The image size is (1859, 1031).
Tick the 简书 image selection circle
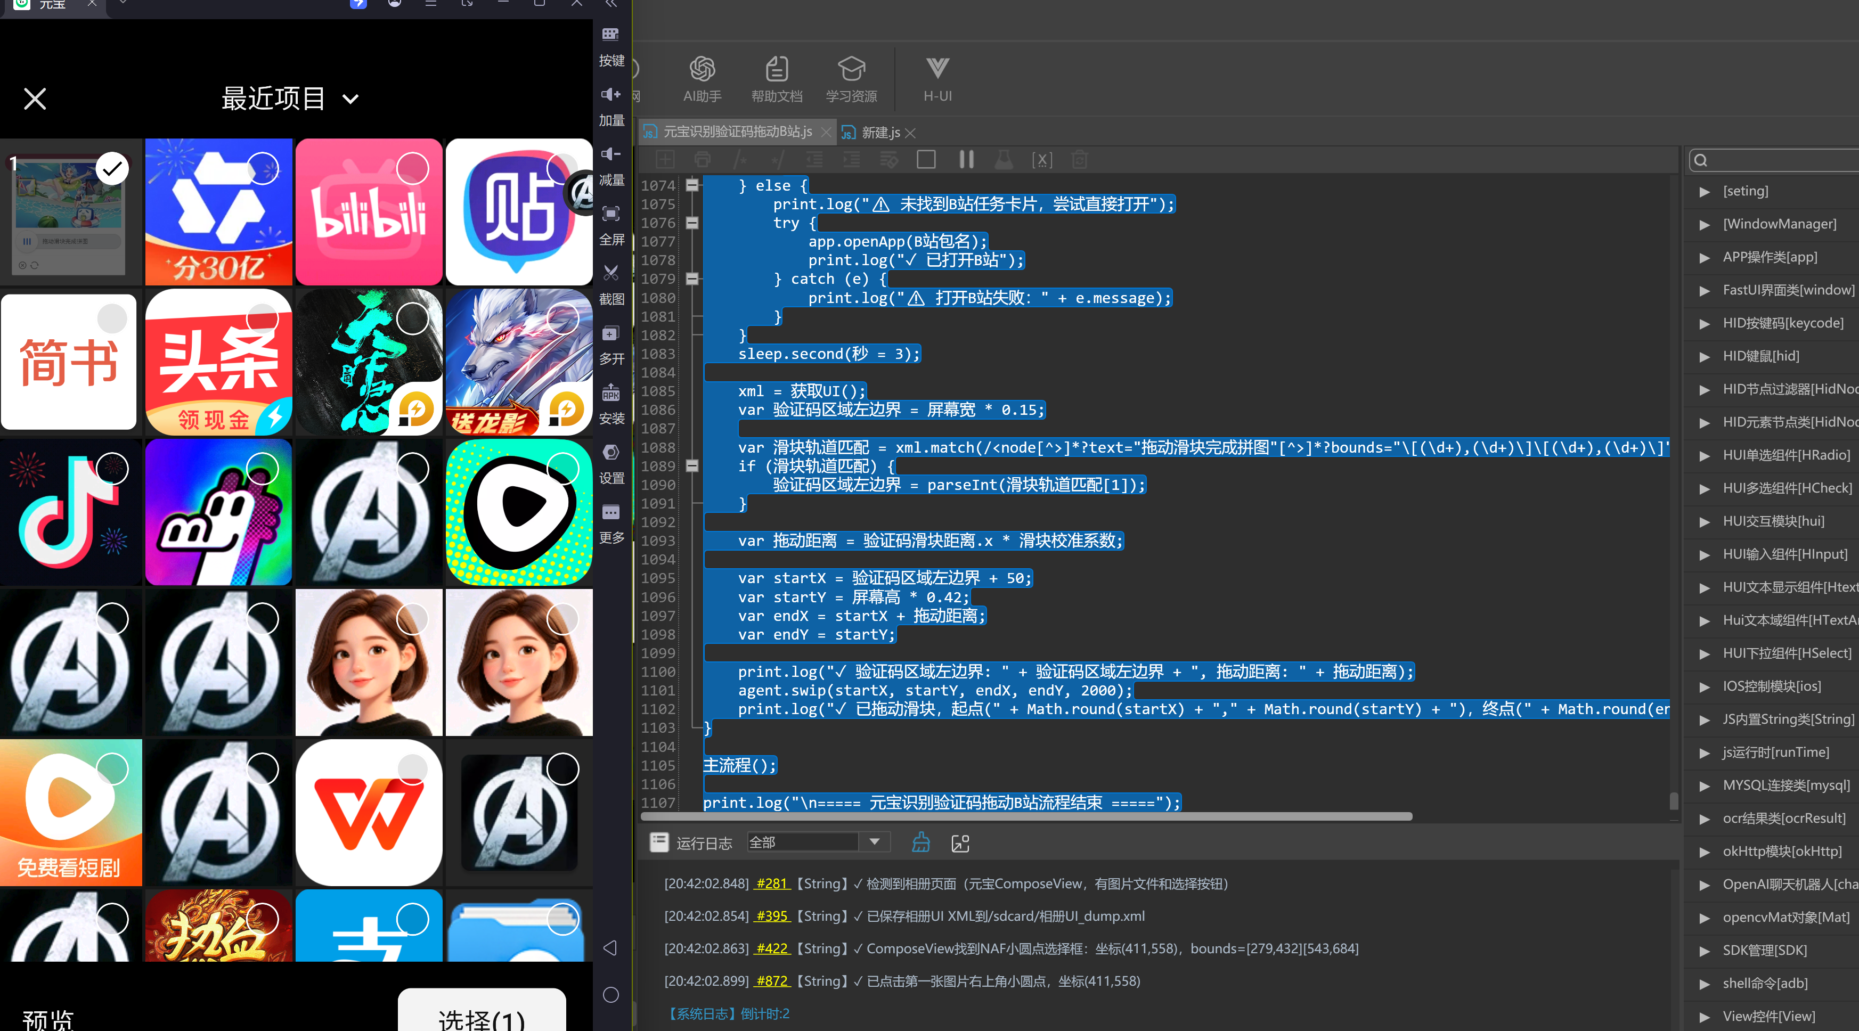[112, 318]
